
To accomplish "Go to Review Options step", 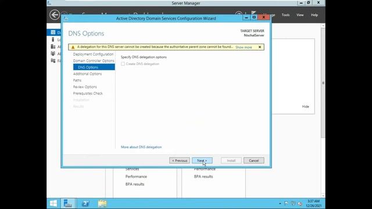I will click(x=85, y=87).
